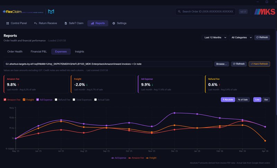This screenshot has height=168, width=277.
Task: Click the Freight Apr '26 data point
Action: click(265, 141)
